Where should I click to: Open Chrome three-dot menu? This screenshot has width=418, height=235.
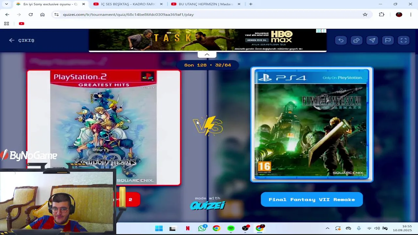pos(411,14)
